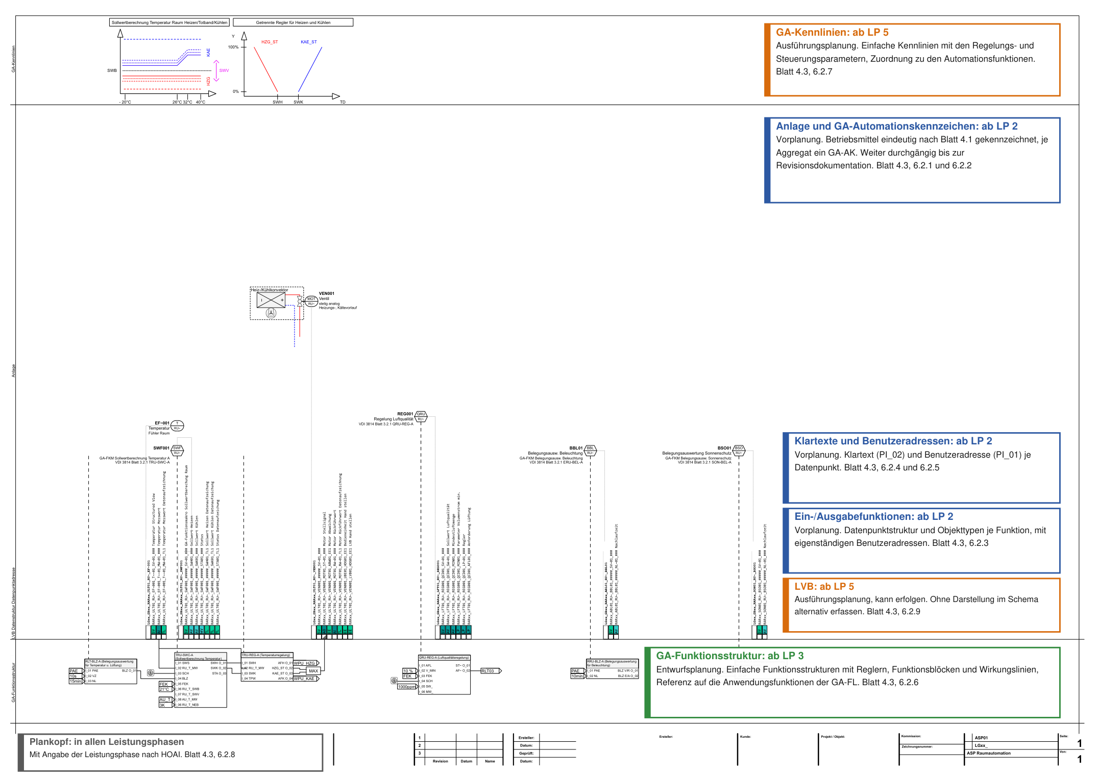Screen dimensions: 1097x776
Task: Click the SWF hexagon symbol at SWF001
Action: 177,450
